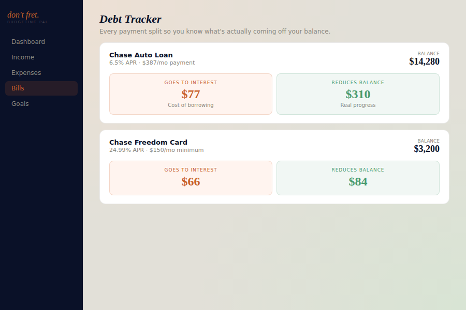The height and width of the screenshot is (310, 466).
Task: Click the Debt Tracker heading
Action: 130,19
